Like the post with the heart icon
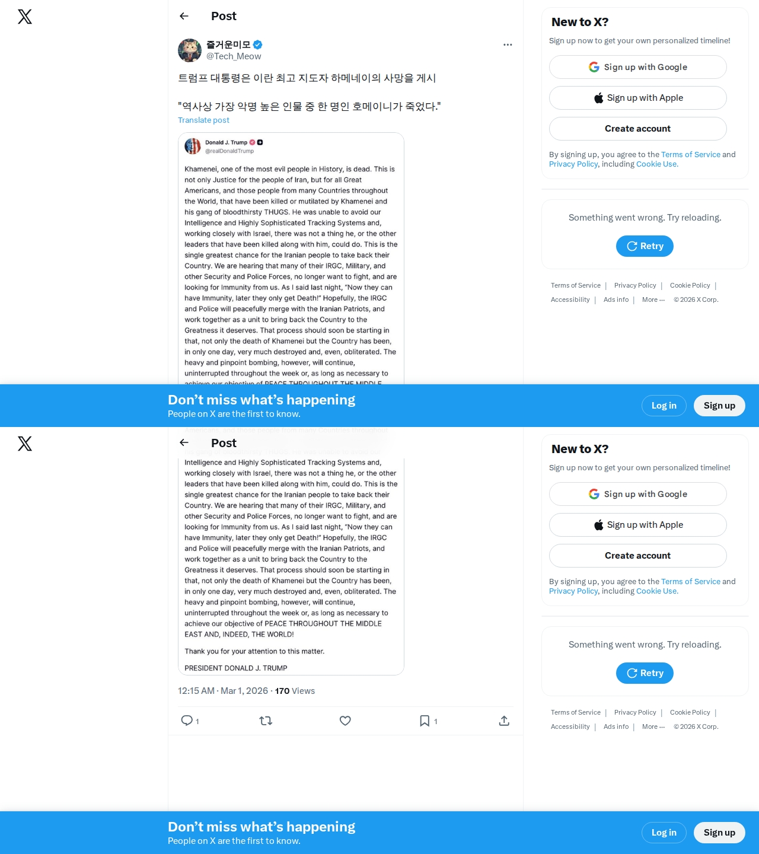Image resolution: width=759 pixels, height=854 pixels. tap(345, 721)
